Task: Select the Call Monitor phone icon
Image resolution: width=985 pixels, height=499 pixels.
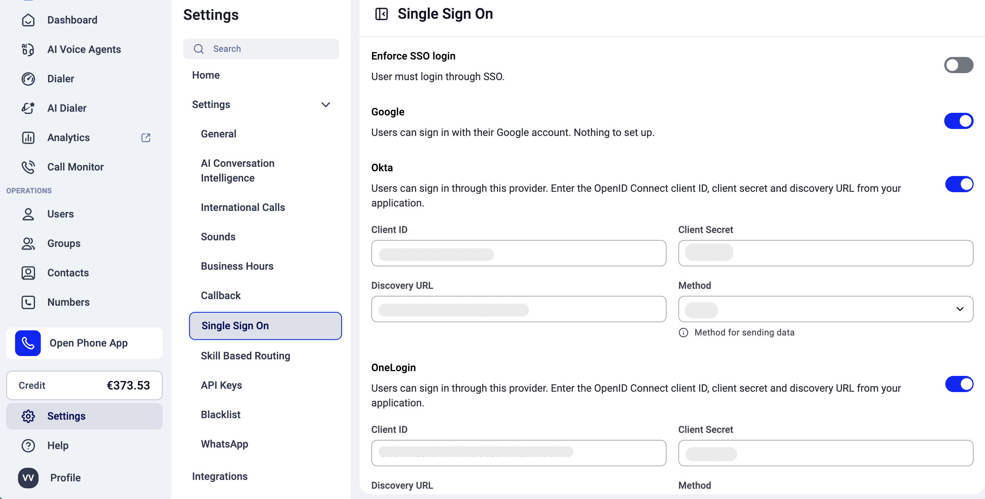Action: coord(28,167)
